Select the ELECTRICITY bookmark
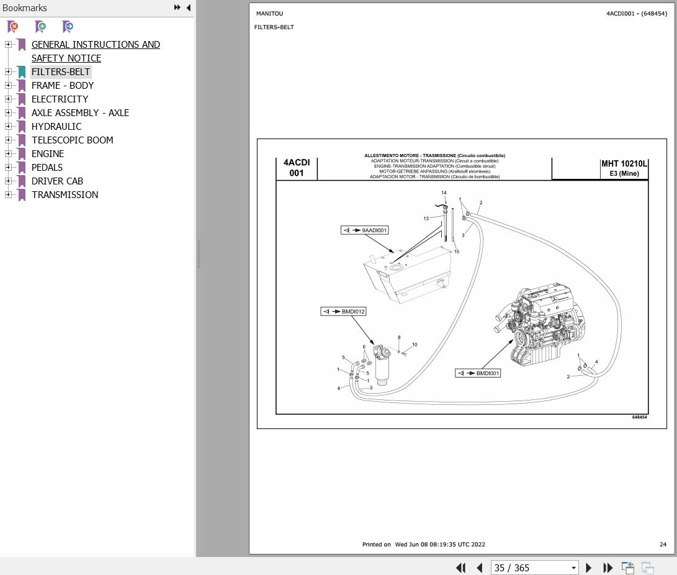677x575 pixels. (60, 99)
